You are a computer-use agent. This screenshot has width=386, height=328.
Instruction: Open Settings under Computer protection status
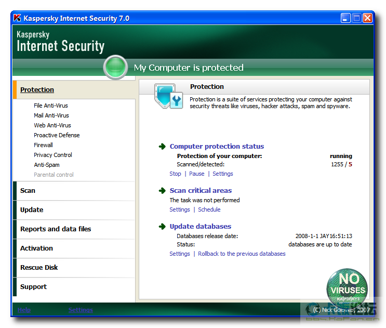(x=222, y=174)
